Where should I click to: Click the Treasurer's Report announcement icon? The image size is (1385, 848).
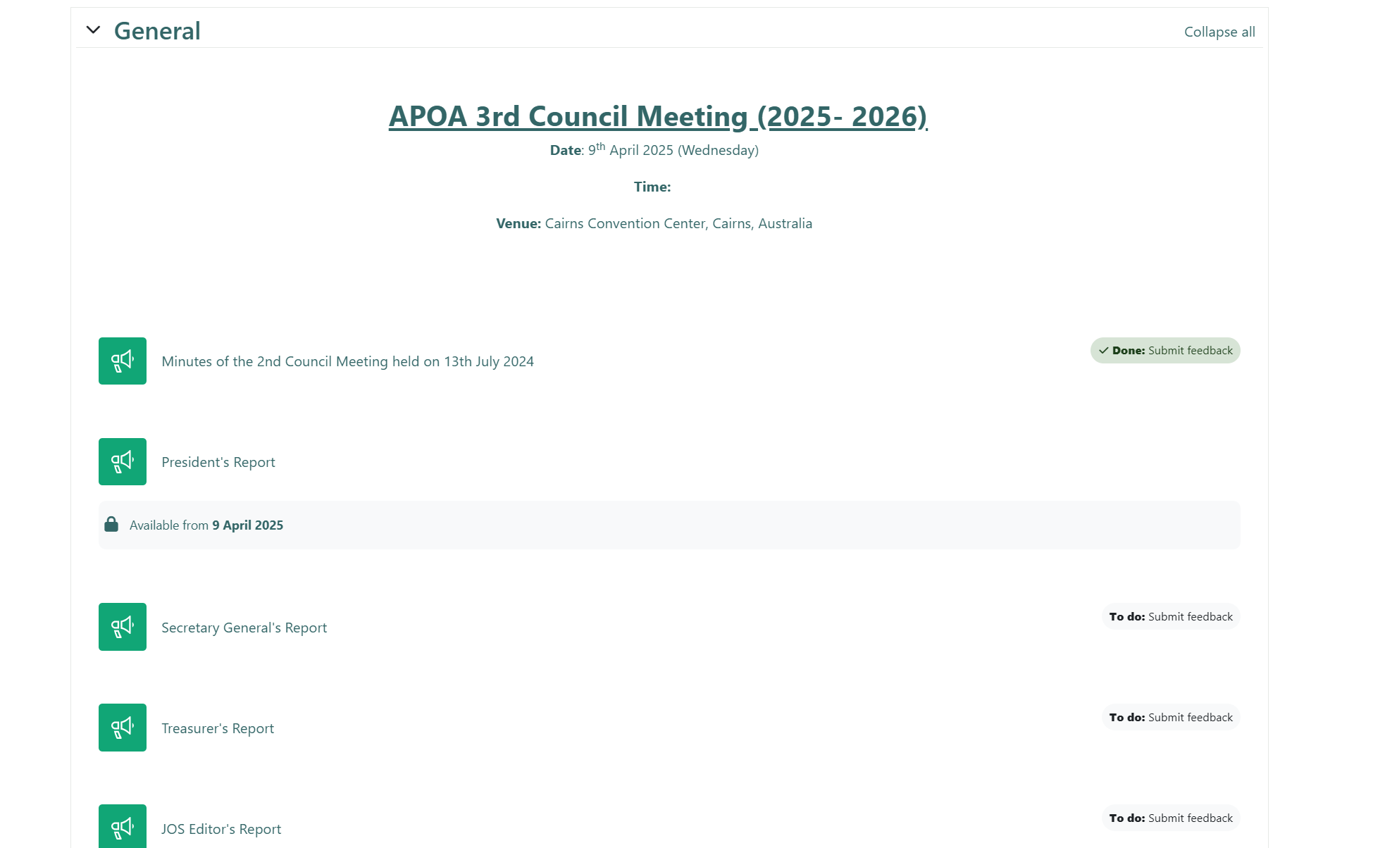pos(122,728)
